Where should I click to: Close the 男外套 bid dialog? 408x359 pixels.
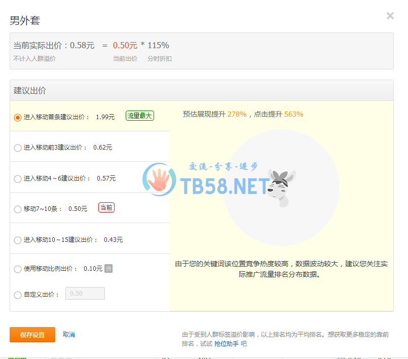[390, 16]
